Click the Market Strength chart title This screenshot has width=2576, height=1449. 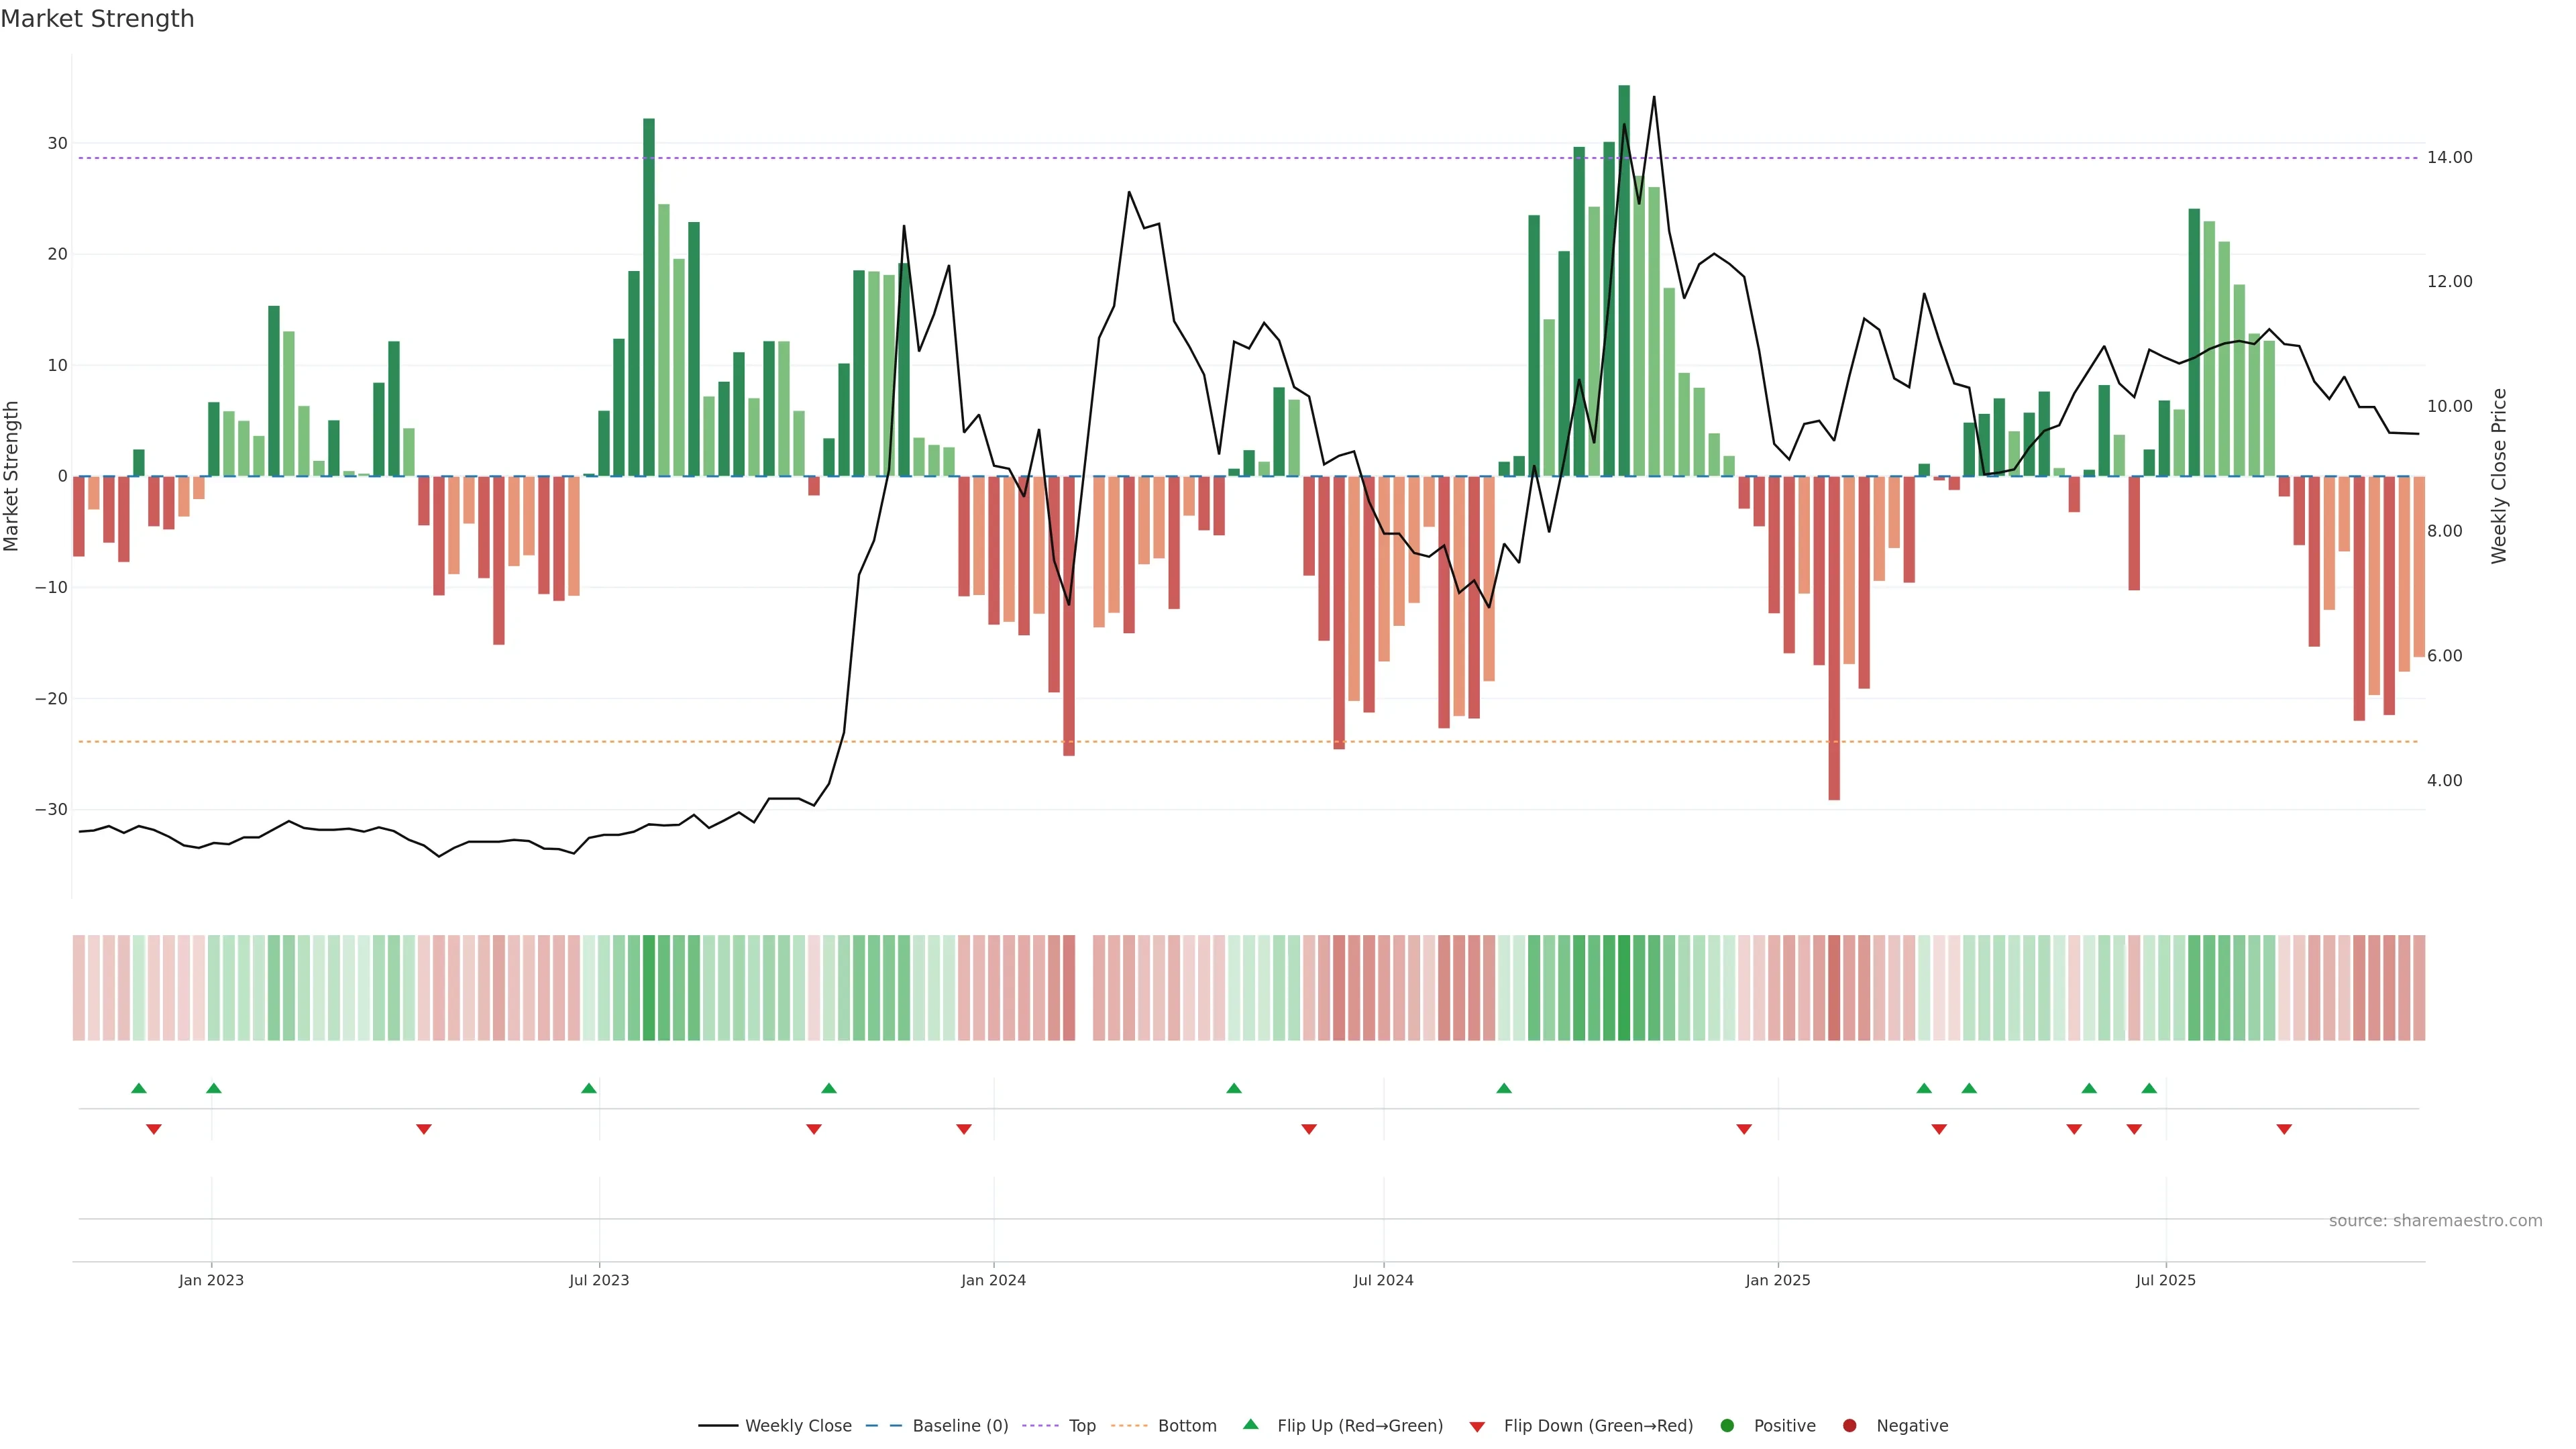97,19
